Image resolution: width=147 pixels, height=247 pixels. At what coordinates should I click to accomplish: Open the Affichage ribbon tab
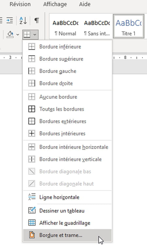55,4
